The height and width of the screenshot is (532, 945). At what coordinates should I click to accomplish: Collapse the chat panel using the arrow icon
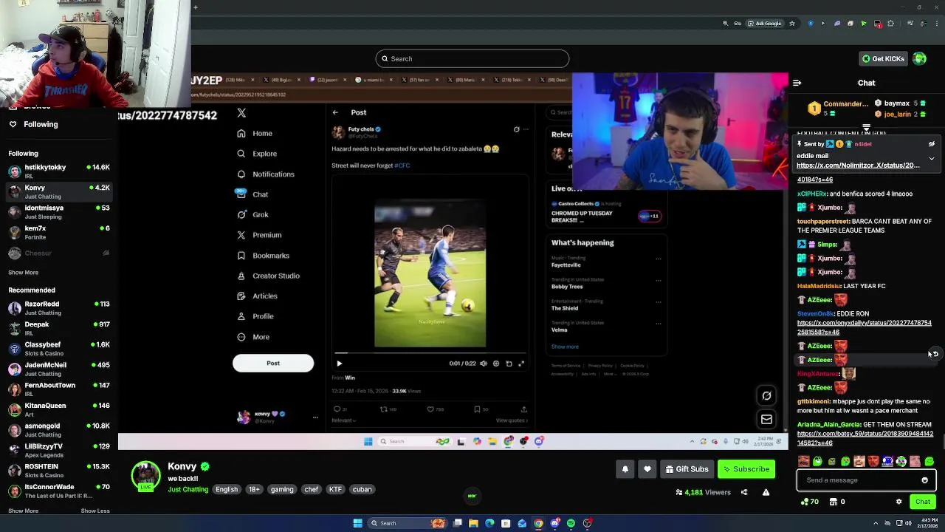(797, 83)
